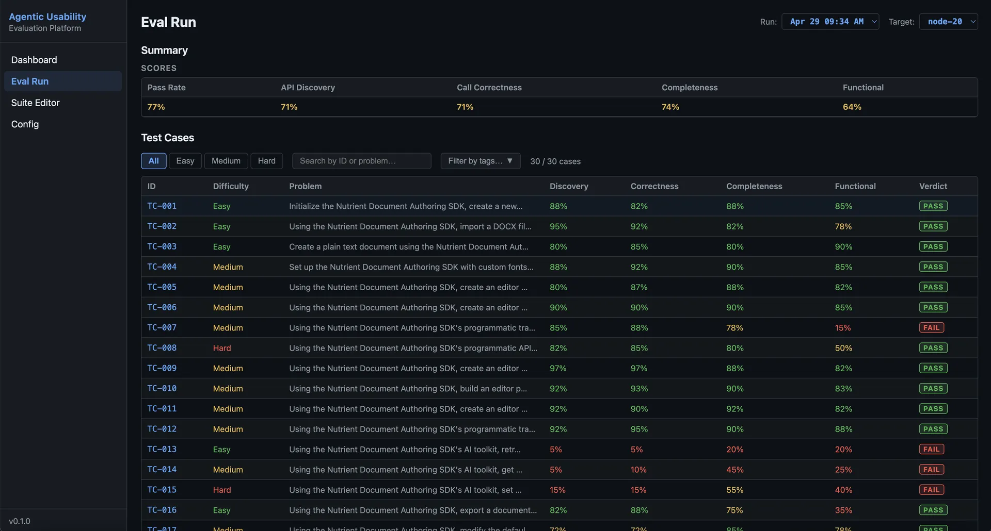Select Eval Run in sidebar

point(63,81)
